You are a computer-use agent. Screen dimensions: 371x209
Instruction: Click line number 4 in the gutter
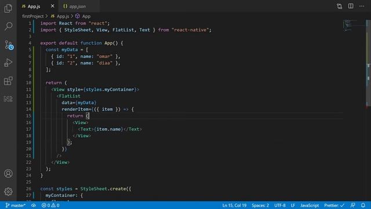tap(30, 43)
